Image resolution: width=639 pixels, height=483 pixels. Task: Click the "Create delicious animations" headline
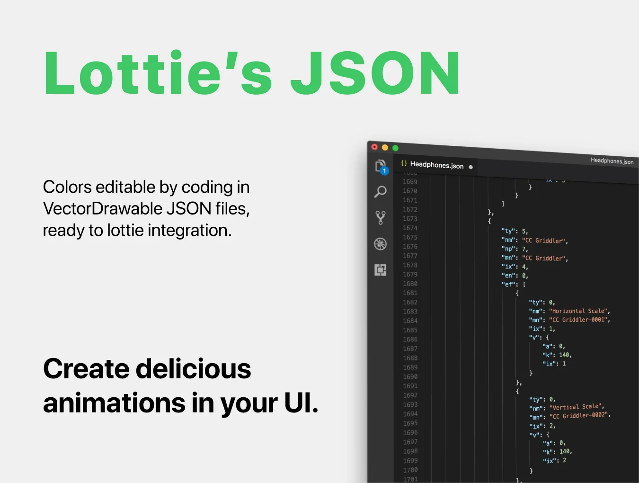tap(180, 386)
